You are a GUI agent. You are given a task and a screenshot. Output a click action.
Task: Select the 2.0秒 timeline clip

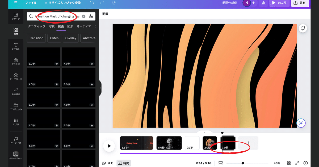tap(210, 143)
